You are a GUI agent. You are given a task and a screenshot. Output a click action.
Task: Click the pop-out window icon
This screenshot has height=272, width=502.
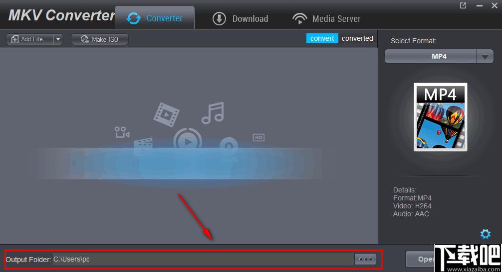coord(463,5)
